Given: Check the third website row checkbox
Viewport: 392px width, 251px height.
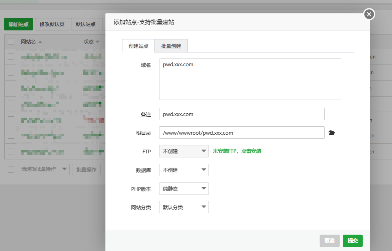Looking at the screenshot, I should click(x=11, y=88).
